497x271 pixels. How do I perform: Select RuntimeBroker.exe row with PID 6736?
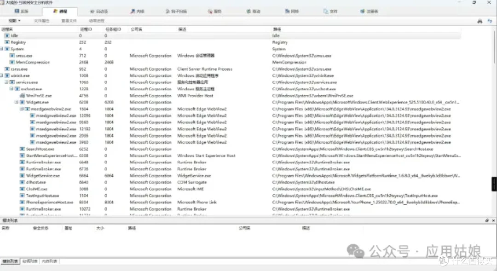(231, 168)
